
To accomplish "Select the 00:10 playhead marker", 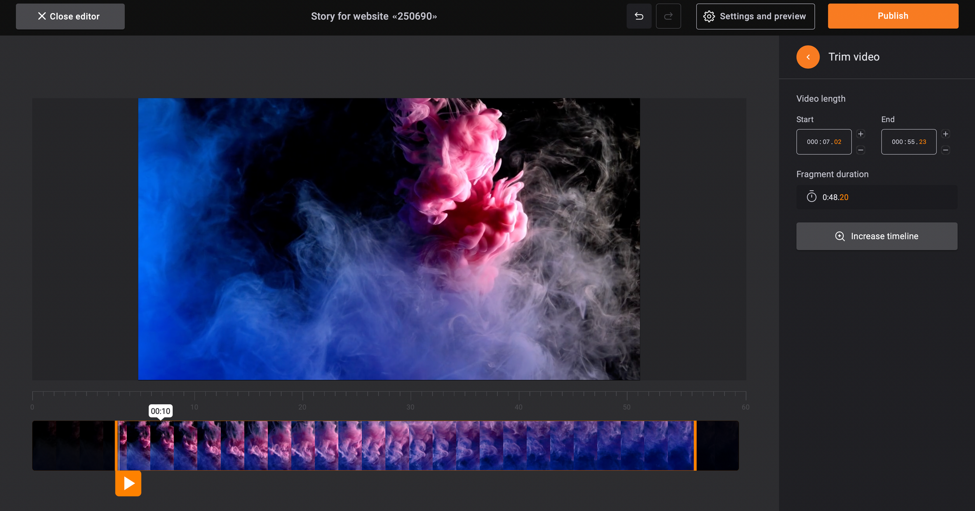I will click(161, 411).
